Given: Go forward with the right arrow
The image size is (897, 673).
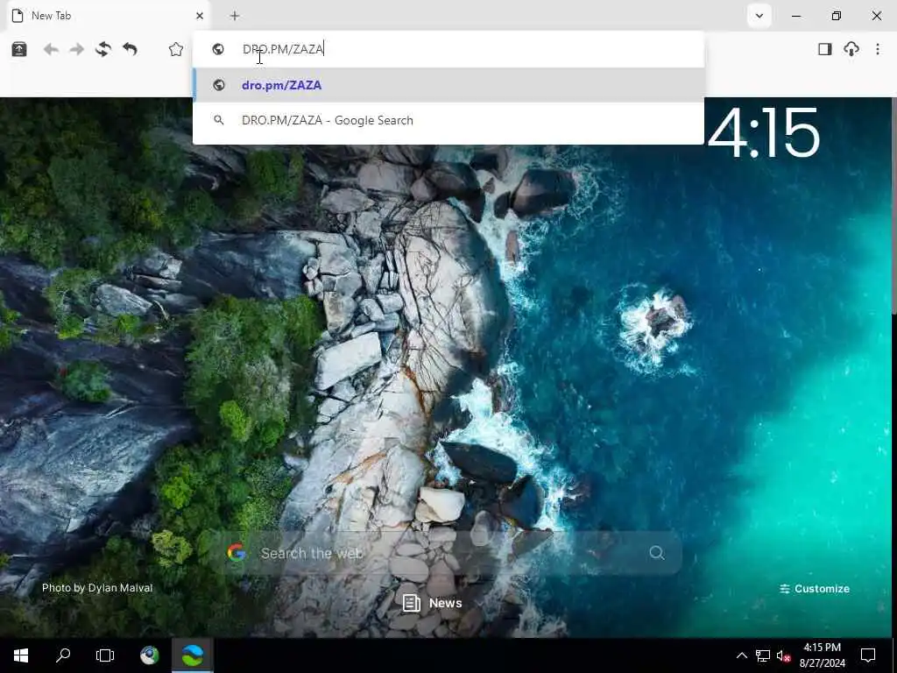Looking at the screenshot, I should tap(77, 50).
